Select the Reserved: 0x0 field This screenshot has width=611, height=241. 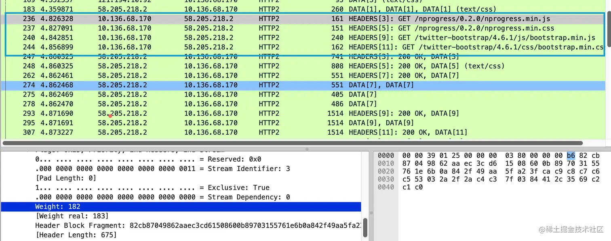point(181,159)
